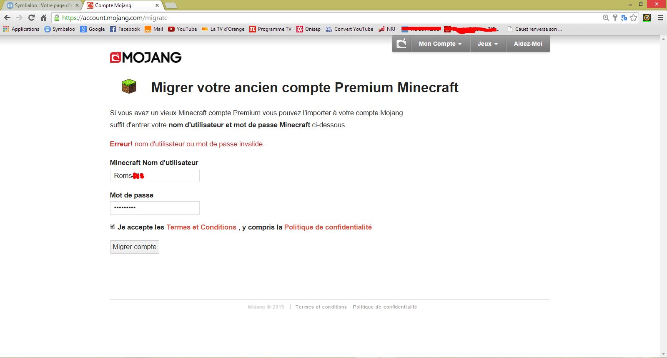Open the saved password key icon
Image resolution: width=667 pixels, height=358 pixels.
[615, 17]
